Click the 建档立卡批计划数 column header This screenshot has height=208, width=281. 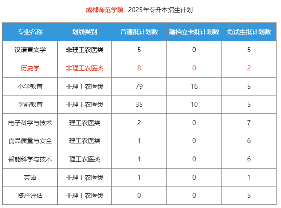pyautogui.click(x=194, y=32)
